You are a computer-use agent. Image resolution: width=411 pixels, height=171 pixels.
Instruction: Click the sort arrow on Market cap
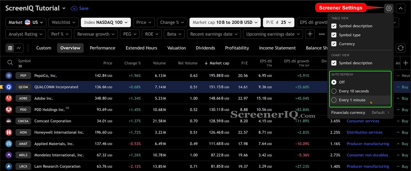pos(206,63)
